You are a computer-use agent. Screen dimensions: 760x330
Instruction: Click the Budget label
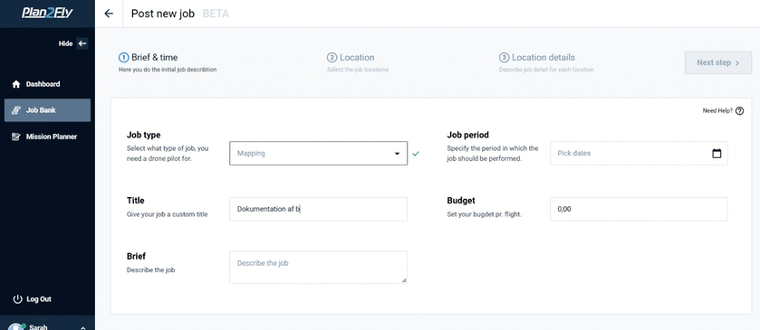pos(461,201)
